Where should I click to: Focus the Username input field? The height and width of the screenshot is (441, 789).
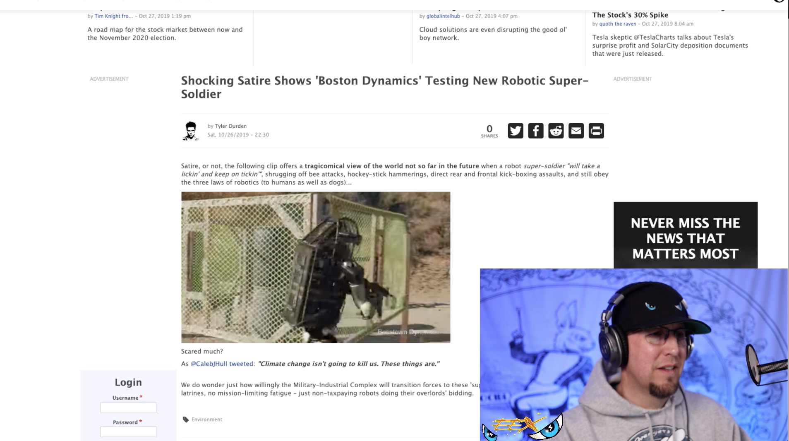point(128,408)
